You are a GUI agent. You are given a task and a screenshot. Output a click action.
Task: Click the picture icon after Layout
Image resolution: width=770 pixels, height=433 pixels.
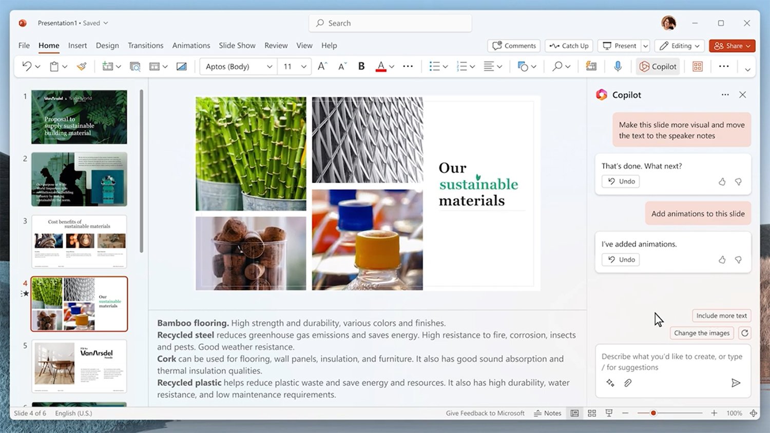pos(182,66)
